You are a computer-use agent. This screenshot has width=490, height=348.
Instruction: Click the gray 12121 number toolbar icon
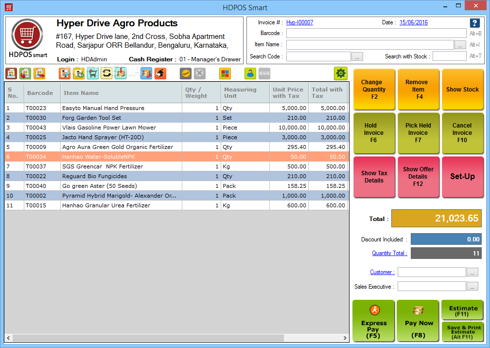point(264,73)
